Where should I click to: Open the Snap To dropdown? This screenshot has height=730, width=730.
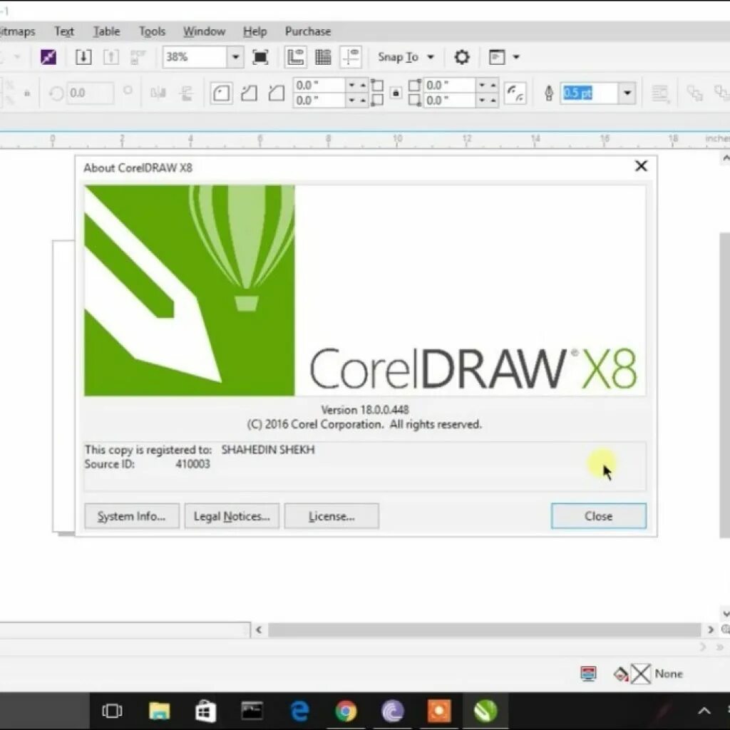click(x=406, y=57)
